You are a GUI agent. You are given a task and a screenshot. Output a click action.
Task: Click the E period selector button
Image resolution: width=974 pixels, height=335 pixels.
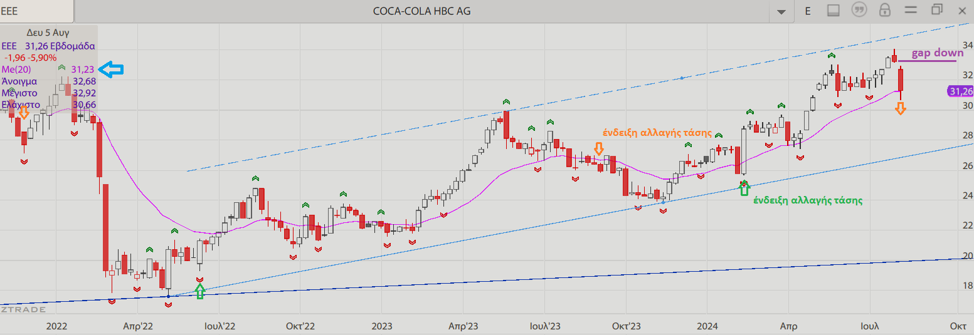click(808, 11)
